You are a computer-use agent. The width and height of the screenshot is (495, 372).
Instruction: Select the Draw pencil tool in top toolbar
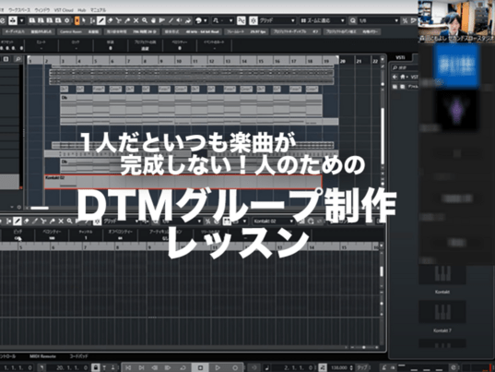(101, 20)
